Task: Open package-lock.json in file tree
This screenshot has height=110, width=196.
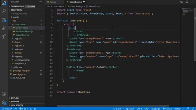Action: [21, 71]
